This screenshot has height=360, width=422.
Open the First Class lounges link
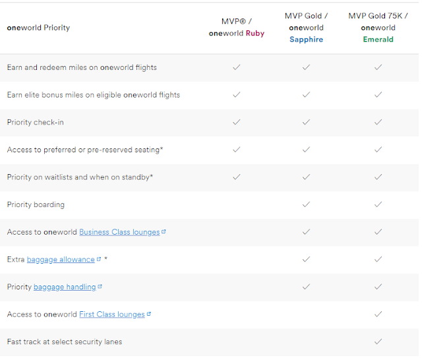pos(111,315)
